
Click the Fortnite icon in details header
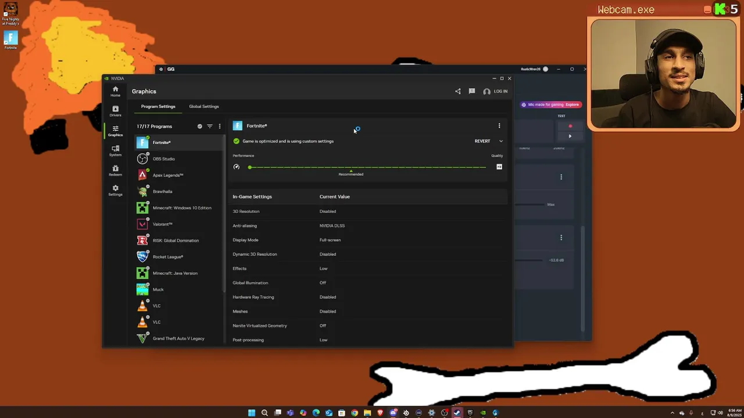point(237,125)
